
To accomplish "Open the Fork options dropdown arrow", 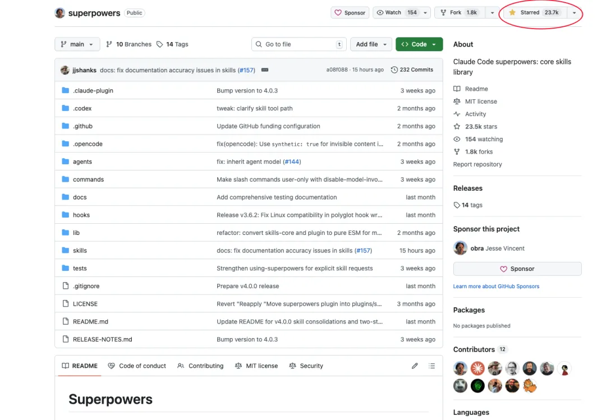I will coord(492,13).
